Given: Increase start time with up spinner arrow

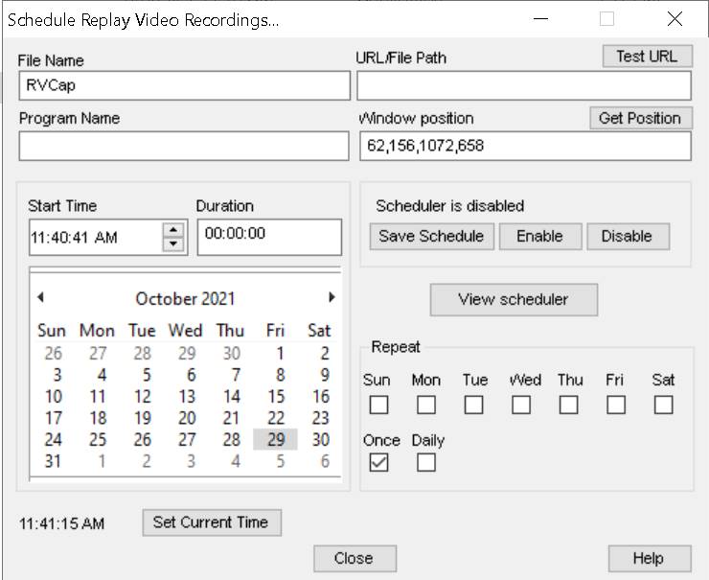Looking at the screenshot, I should click(172, 229).
